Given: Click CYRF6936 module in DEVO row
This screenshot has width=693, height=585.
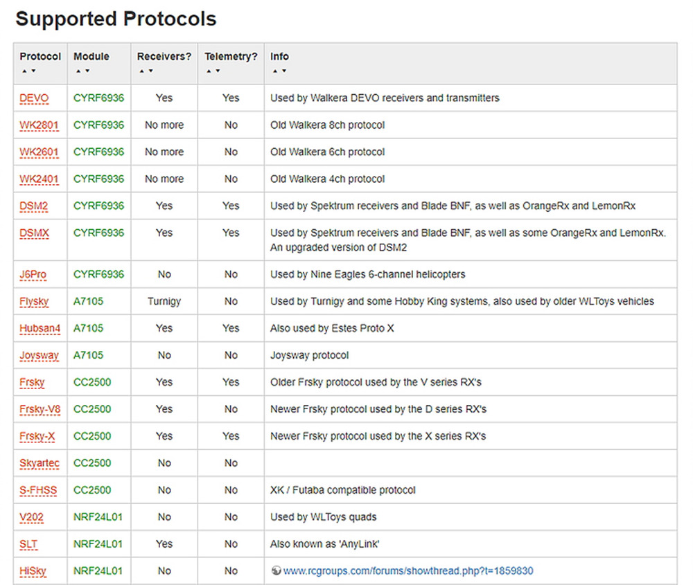Looking at the screenshot, I should 98,98.
